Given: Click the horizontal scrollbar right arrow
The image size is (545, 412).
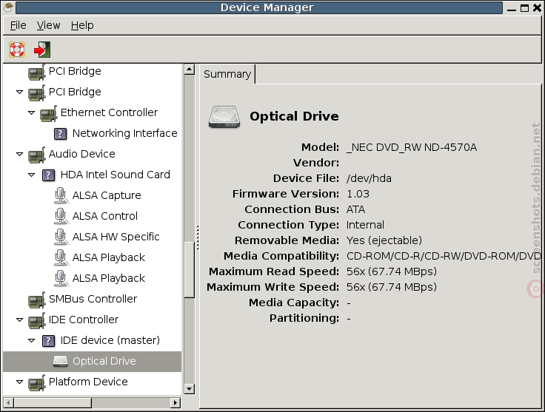Looking at the screenshot, I should tap(175, 402).
